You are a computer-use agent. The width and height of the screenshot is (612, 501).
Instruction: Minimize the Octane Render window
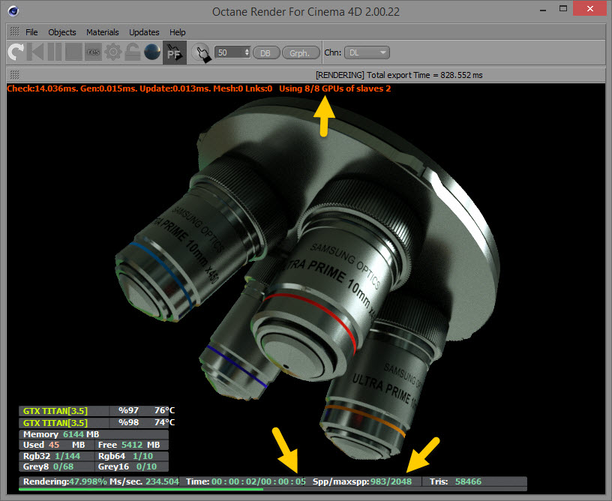coord(543,10)
